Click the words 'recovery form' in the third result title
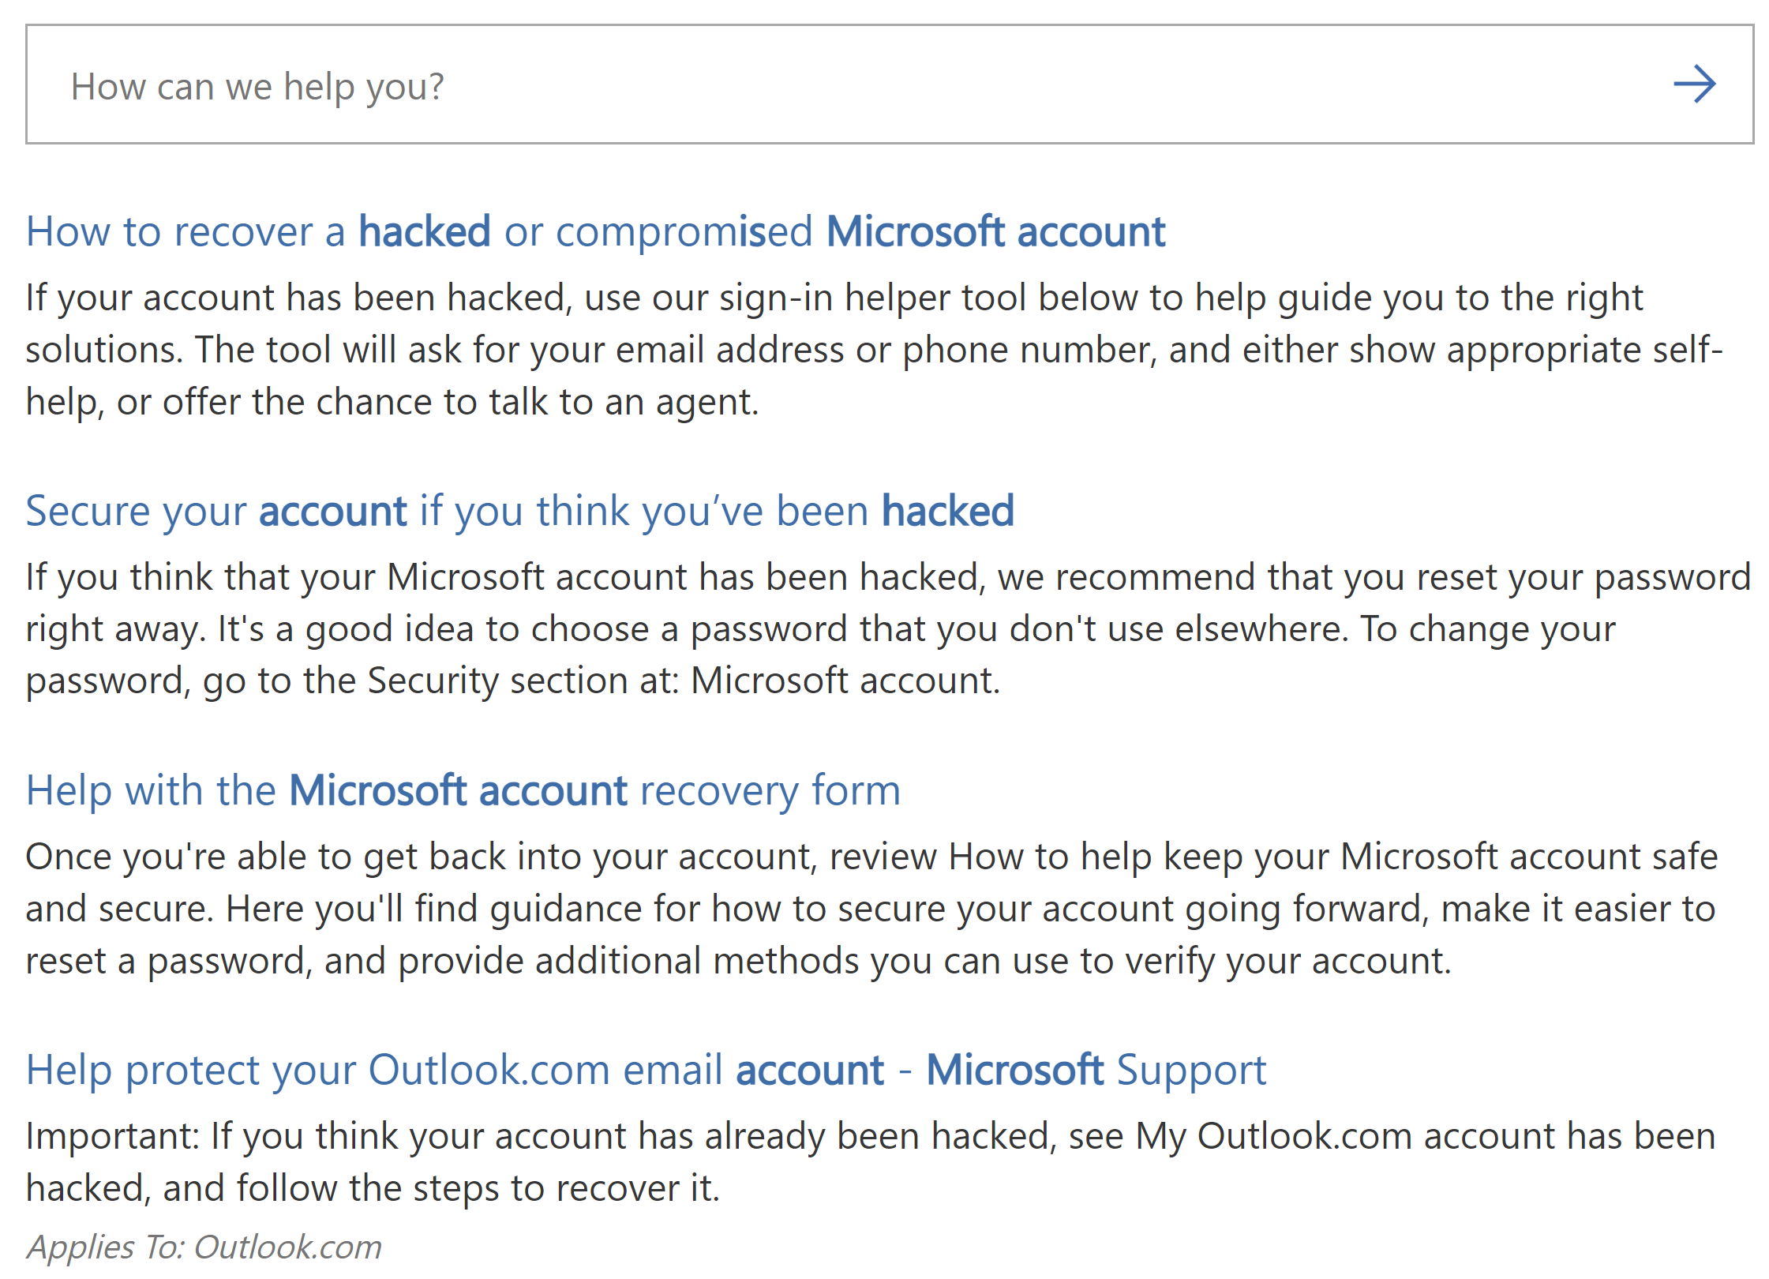This screenshot has width=1769, height=1279. coord(770,791)
